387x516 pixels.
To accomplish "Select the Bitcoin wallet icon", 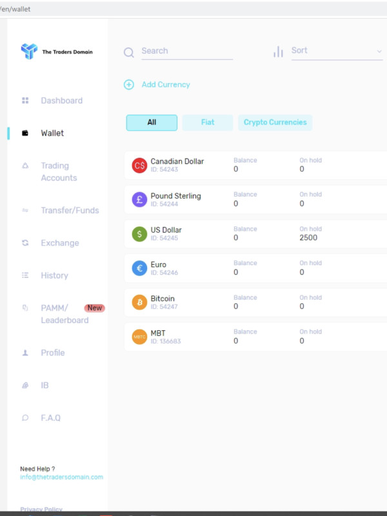I will (x=139, y=302).
